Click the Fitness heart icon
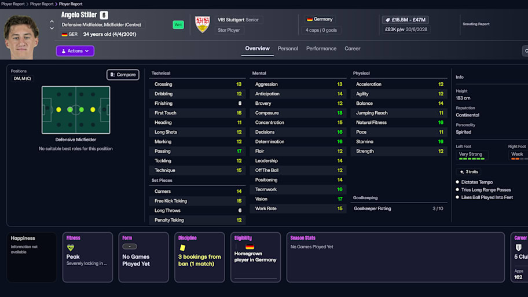528x297 pixels. pyautogui.click(x=71, y=248)
